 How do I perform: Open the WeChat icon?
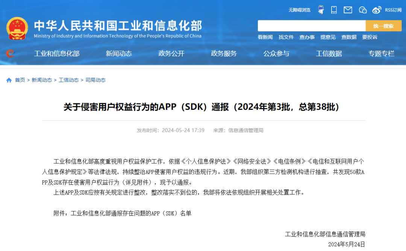362,10
